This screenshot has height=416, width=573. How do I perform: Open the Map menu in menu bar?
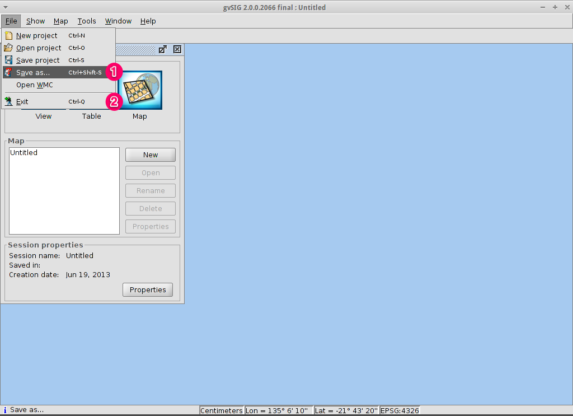60,21
